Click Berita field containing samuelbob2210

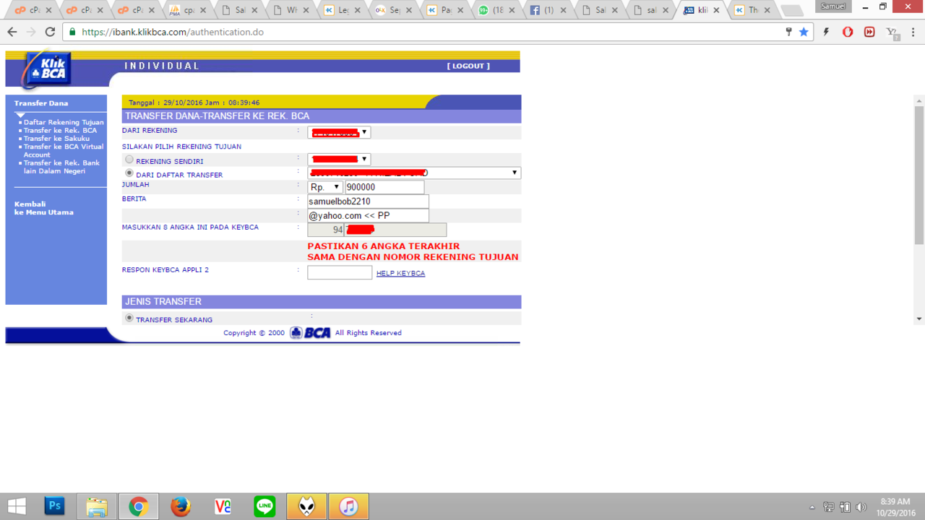coord(368,201)
